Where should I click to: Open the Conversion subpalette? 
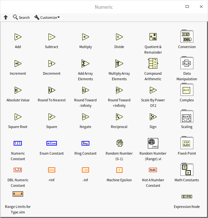tap(187, 37)
